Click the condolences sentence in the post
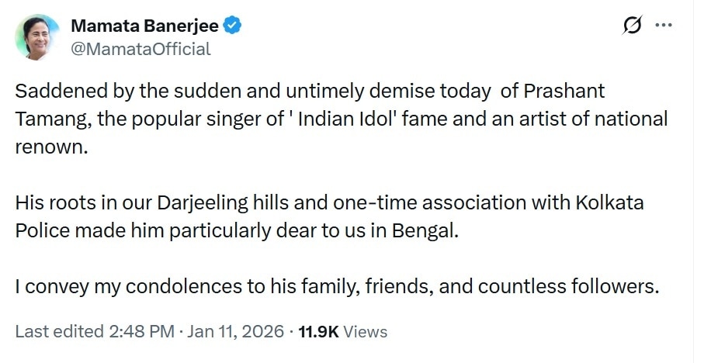 [337, 287]
